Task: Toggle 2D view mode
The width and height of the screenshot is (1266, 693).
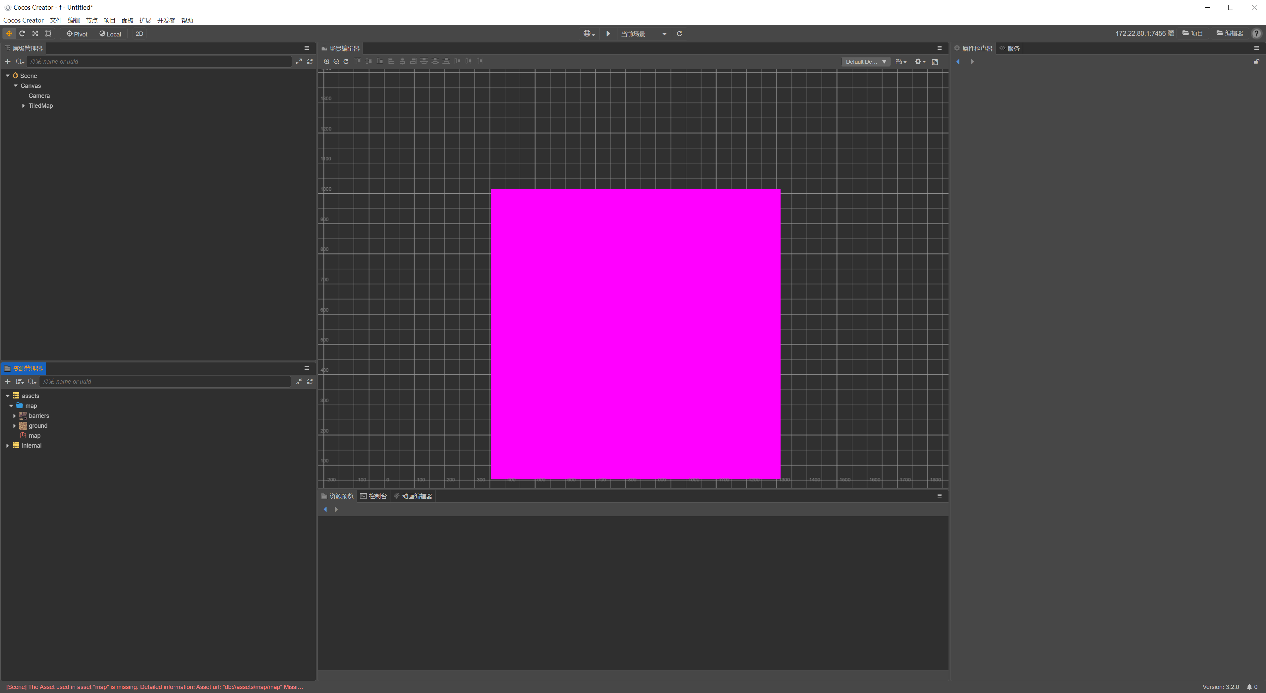Action: (x=139, y=34)
